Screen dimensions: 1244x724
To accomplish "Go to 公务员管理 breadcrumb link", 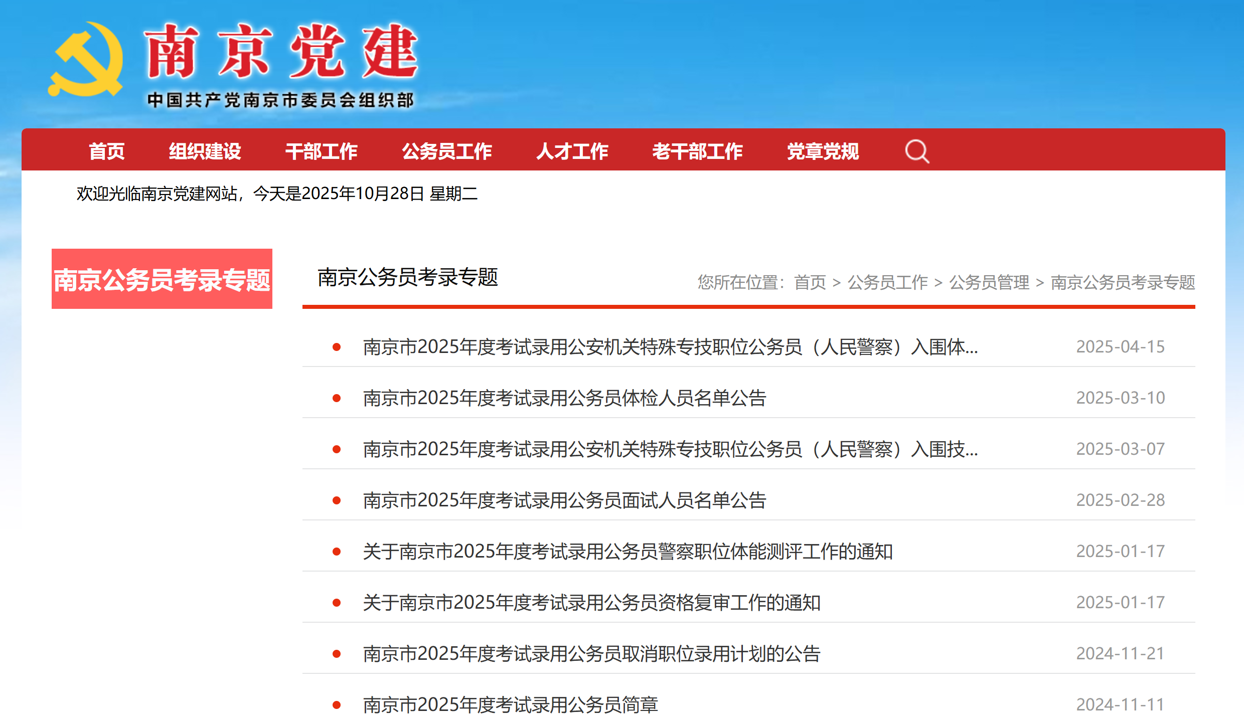I will point(989,282).
